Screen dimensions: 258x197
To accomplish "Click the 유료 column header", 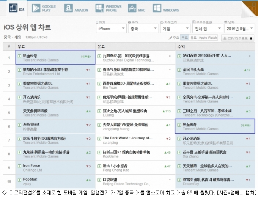I will [135, 47].
